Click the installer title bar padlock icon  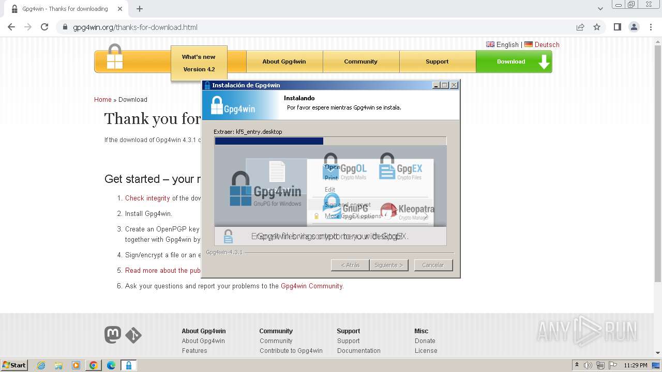(207, 85)
